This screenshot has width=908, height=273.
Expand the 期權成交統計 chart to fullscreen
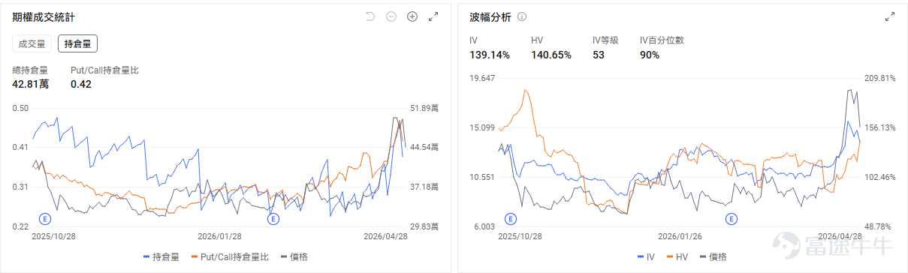click(433, 16)
